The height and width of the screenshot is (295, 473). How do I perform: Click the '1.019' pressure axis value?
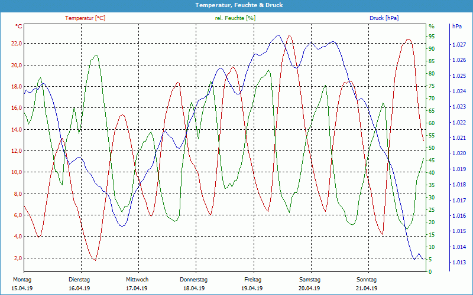pyautogui.click(x=459, y=169)
